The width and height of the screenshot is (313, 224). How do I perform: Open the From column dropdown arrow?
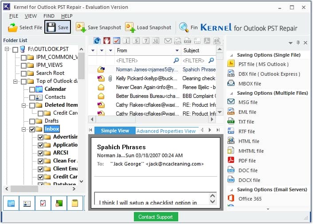point(177,50)
